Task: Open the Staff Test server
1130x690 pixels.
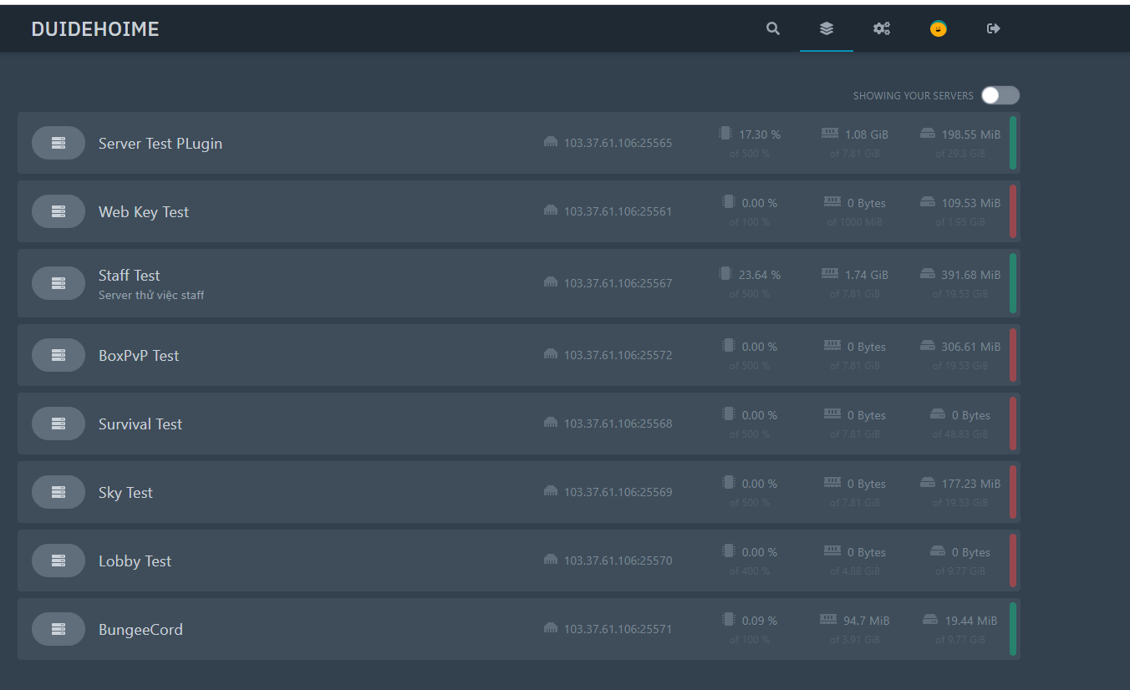Action: [130, 276]
